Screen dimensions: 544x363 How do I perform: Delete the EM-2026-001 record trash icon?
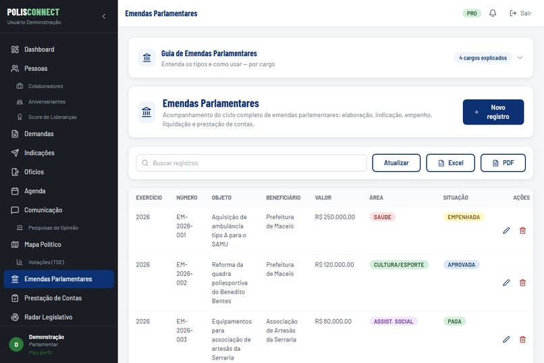coord(522,231)
